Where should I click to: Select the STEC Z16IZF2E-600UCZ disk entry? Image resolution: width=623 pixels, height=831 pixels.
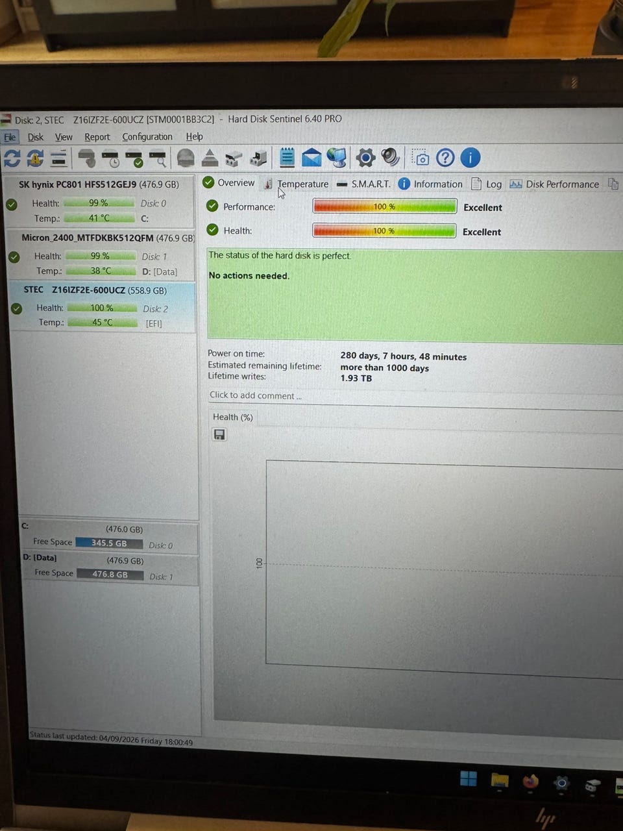pyautogui.click(x=103, y=307)
